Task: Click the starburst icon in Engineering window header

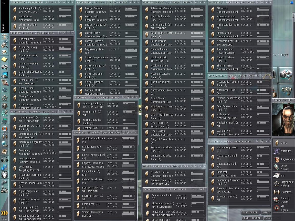Action: 127,3
